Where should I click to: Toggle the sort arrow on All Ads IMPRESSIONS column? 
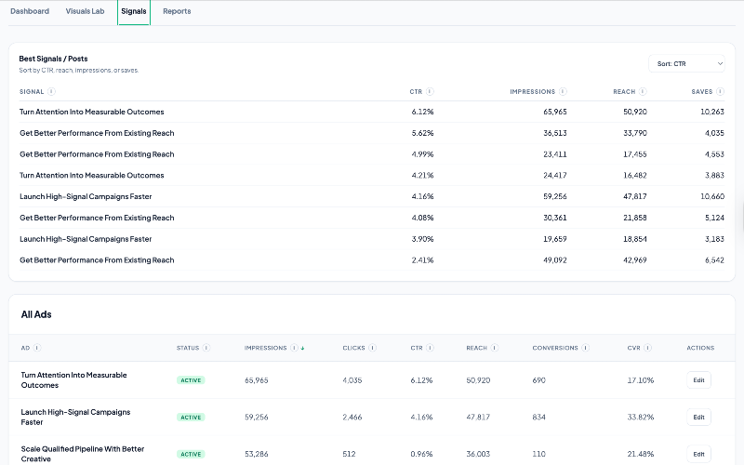tap(303, 348)
